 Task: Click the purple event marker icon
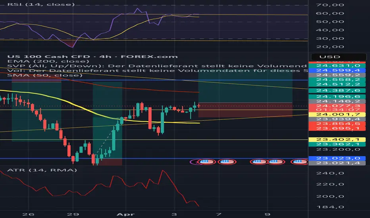[194, 162]
